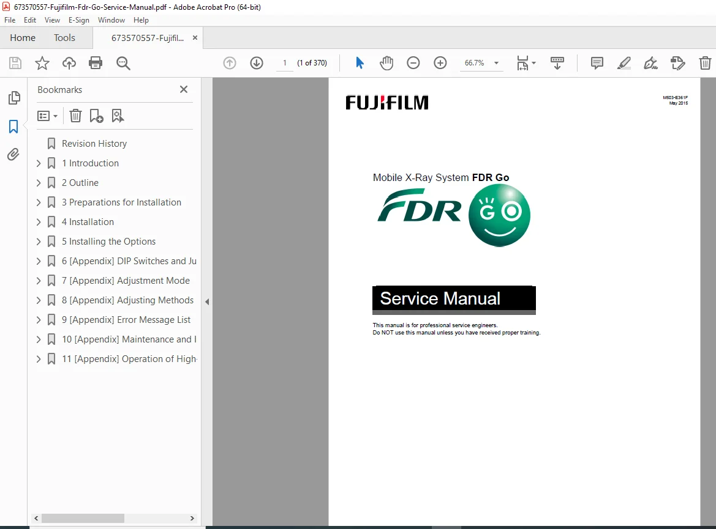Open the E-Sign menu
The height and width of the screenshot is (529, 716).
[x=78, y=20]
